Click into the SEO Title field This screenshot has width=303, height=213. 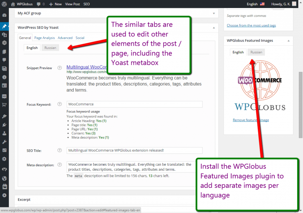[x=134, y=150]
